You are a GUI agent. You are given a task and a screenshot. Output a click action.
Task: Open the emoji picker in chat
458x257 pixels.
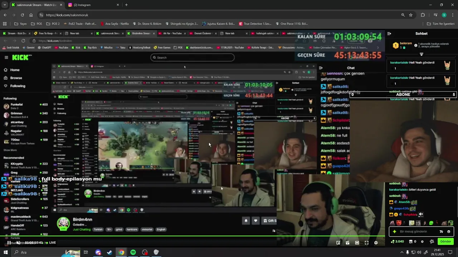pos(449,232)
